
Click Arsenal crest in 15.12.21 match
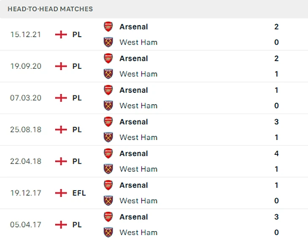[x=108, y=27]
